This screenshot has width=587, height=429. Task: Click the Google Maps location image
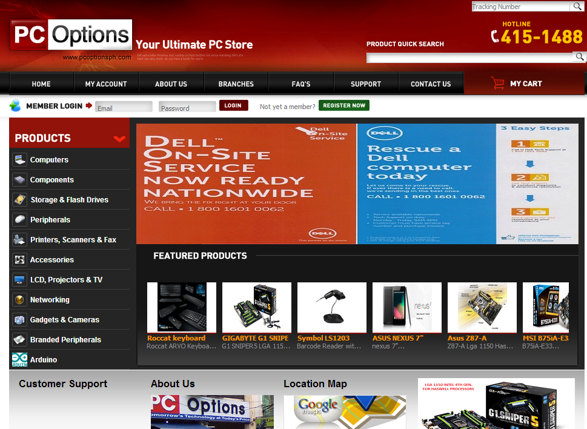[345, 412]
